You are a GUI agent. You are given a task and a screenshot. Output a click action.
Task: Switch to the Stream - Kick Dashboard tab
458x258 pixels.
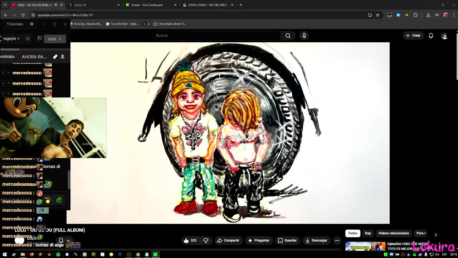coord(151,5)
